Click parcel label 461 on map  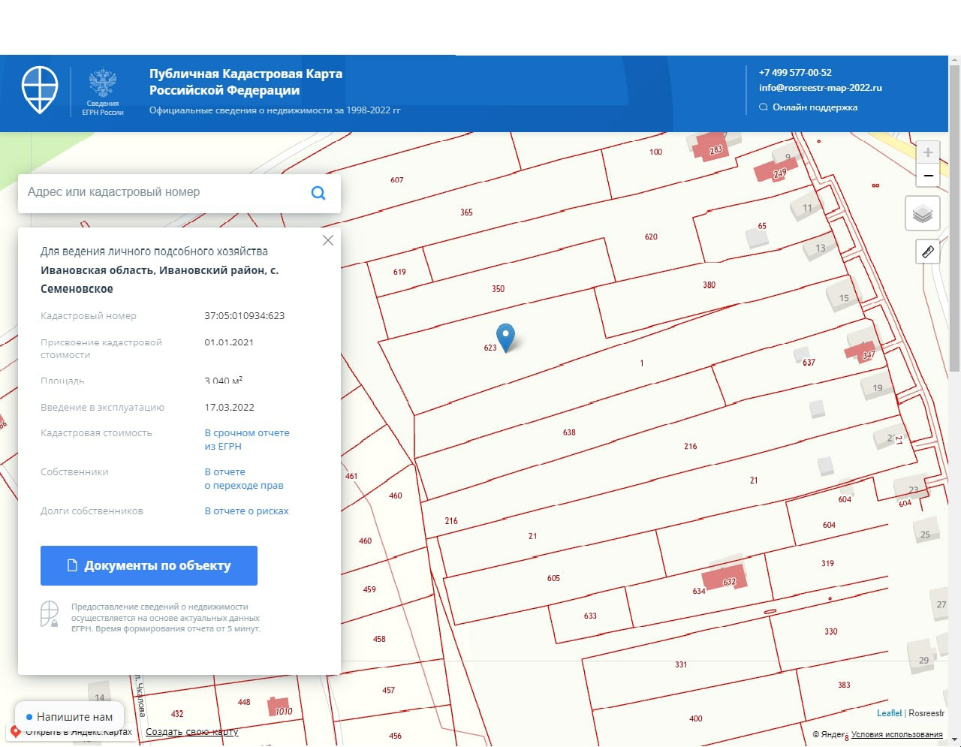[351, 476]
